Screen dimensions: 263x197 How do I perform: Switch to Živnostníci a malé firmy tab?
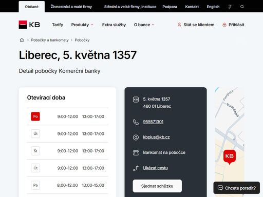click(x=71, y=7)
